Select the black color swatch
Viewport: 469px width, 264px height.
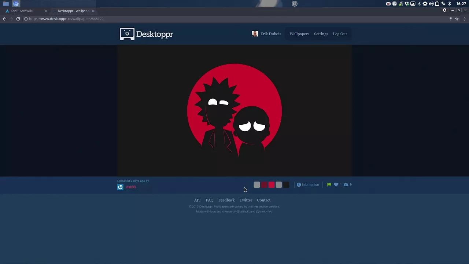pyautogui.click(x=286, y=185)
